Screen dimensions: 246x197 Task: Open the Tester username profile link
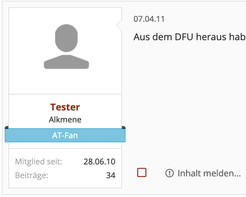[x=65, y=107]
